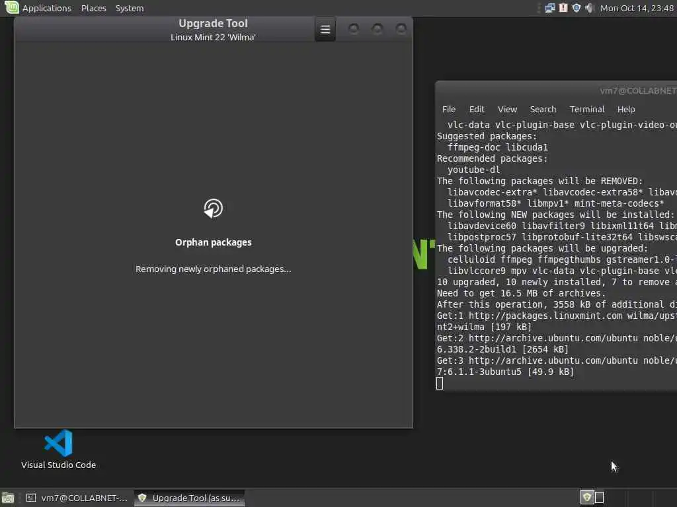Image resolution: width=677 pixels, height=507 pixels.
Task: Click the first Upgrade Tool window control button
Action: (354, 29)
